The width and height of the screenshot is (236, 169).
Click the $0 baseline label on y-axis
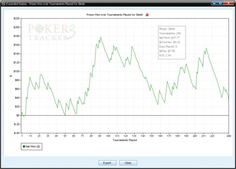18,116
